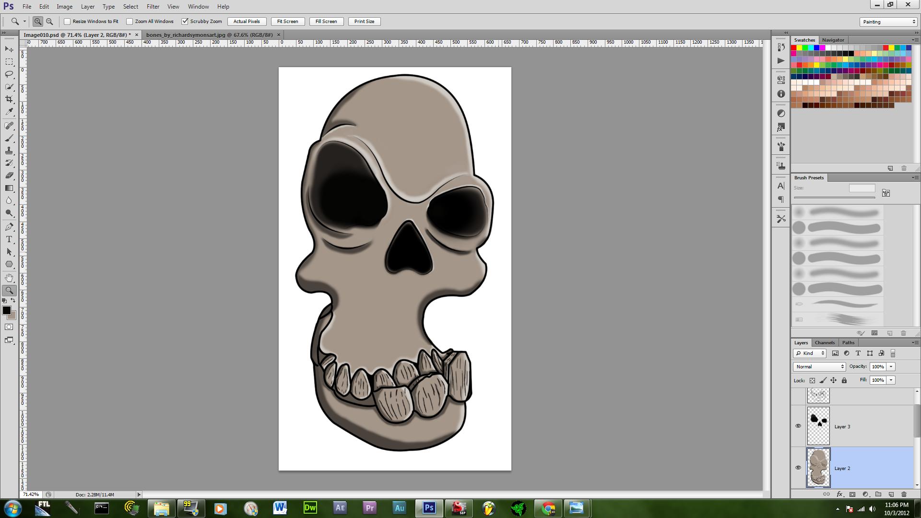Enable Resize Windows to Fit checkbox
Viewport: 921px width, 518px height.
pos(67,22)
